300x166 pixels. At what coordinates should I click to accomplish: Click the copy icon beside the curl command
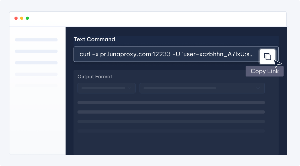coord(267,57)
